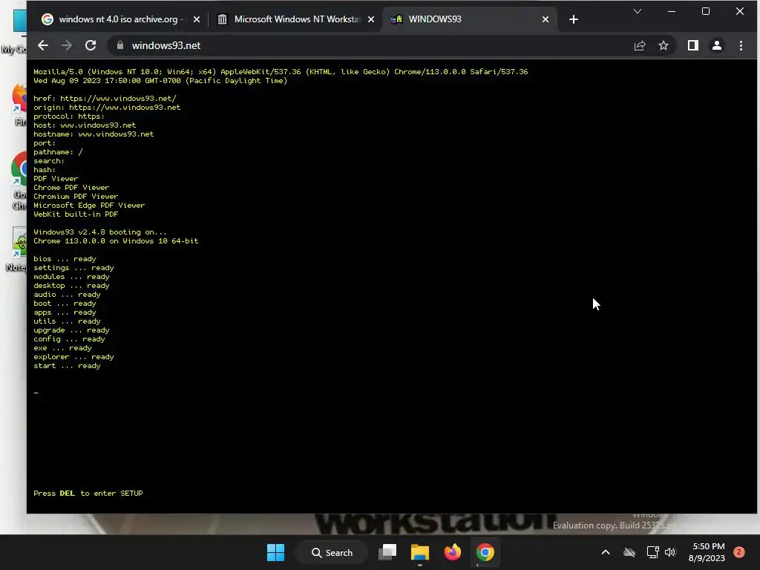Viewport: 760px width, 570px height.
Task: Click 'Press DEL to enter SETUP' text
Action: pyautogui.click(x=88, y=493)
